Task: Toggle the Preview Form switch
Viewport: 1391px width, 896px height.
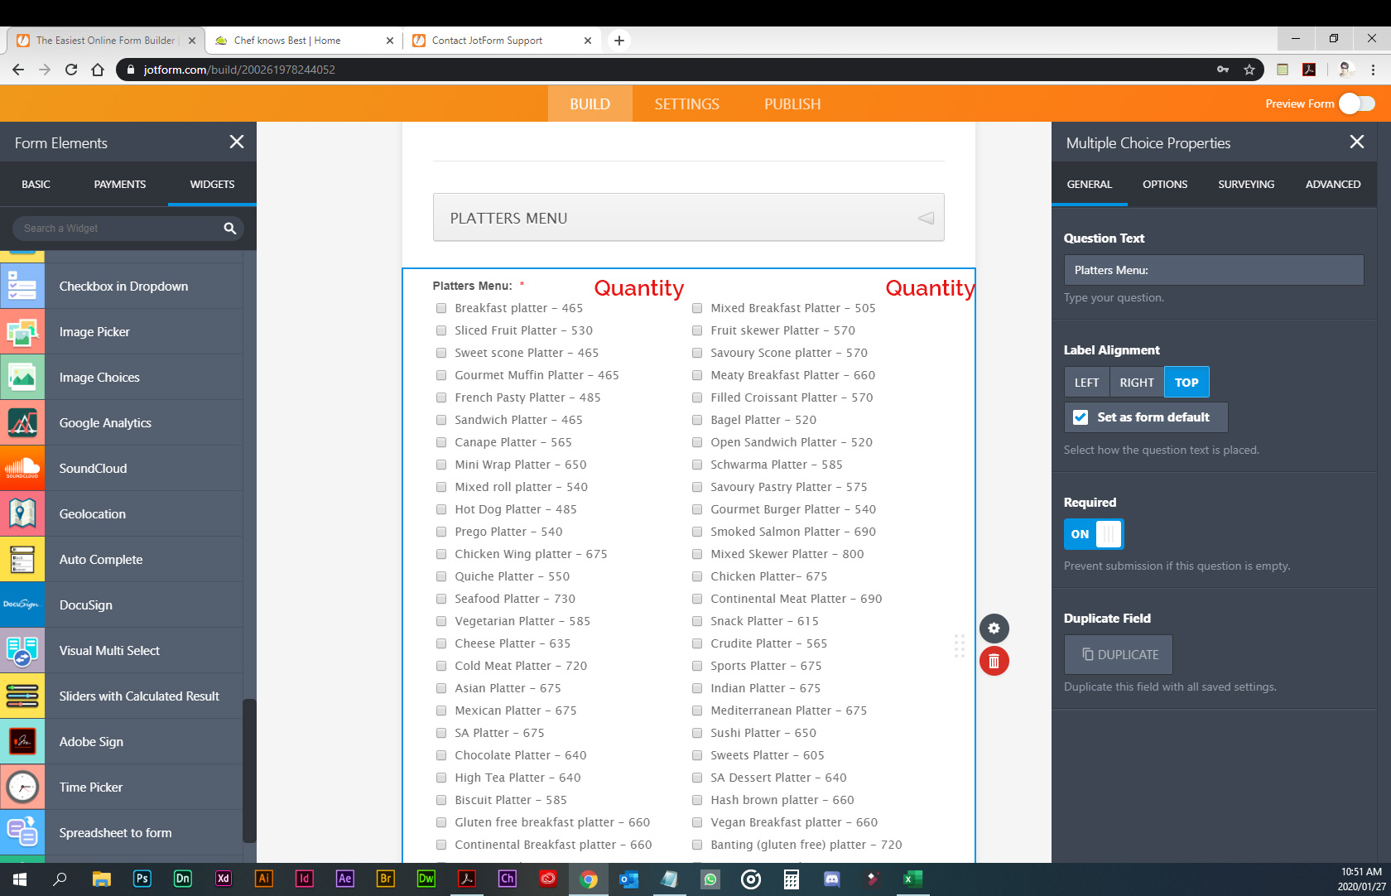Action: [1356, 104]
